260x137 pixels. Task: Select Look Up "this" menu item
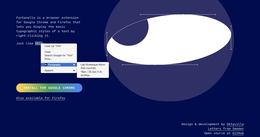click(53, 46)
